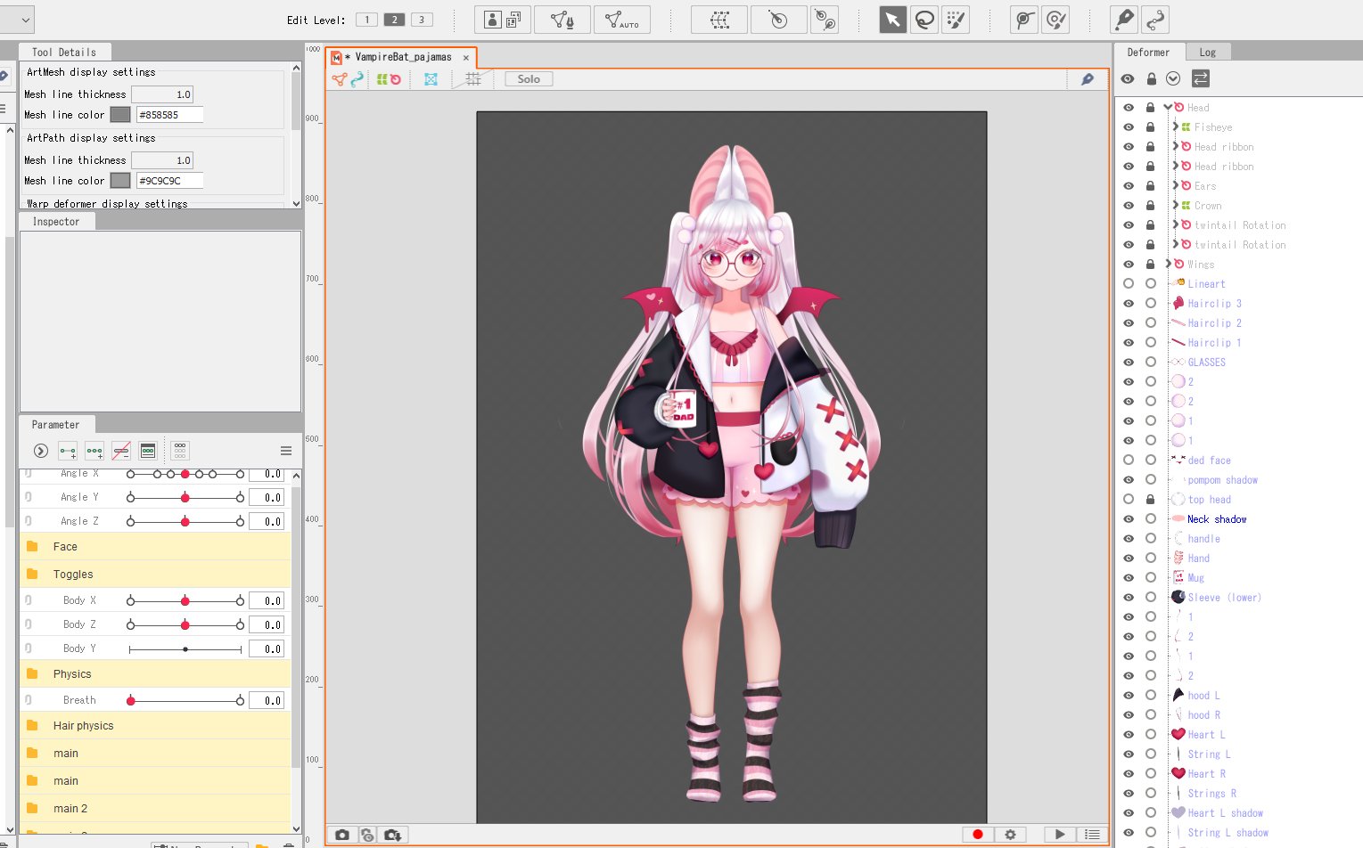Expand the Wings deformer

coord(1168,265)
